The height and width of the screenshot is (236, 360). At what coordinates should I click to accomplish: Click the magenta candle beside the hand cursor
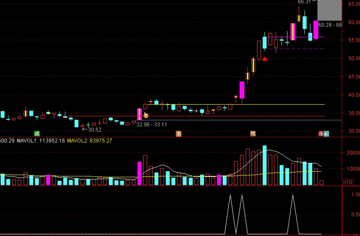[139, 114]
